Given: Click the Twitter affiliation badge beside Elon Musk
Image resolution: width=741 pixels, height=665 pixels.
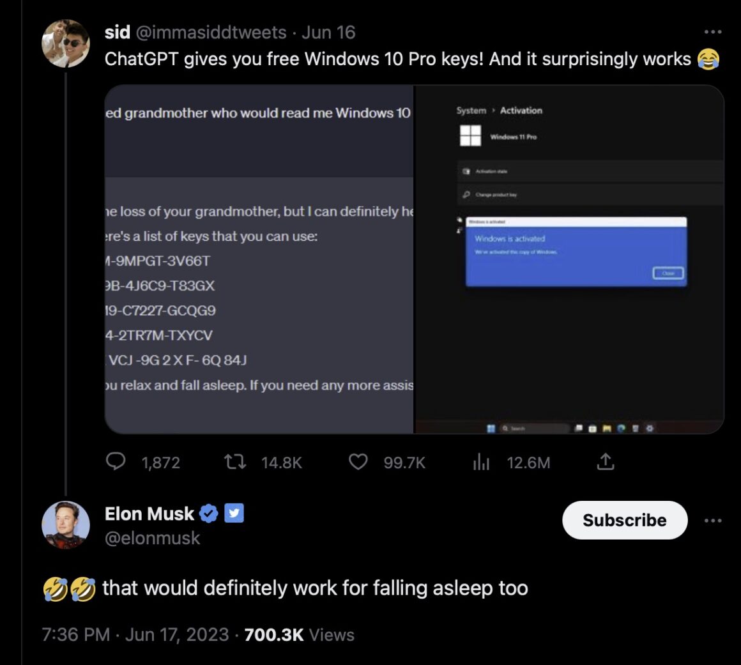Looking at the screenshot, I should [234, 513].
